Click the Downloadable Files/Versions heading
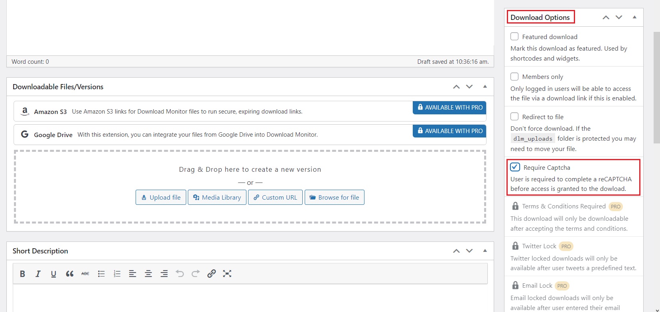This screenshot has width=660, height=312. click(x=58, y=87)
